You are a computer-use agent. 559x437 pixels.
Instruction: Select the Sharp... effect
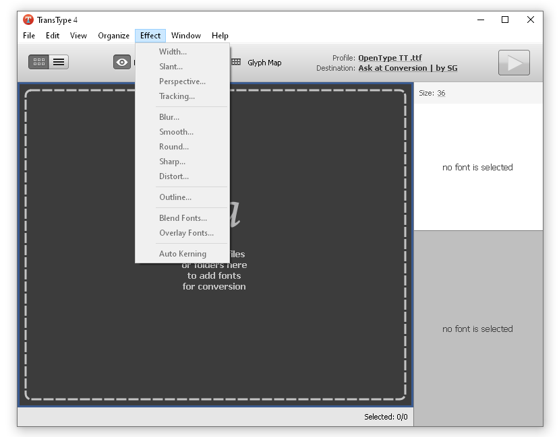pyautogui.click(x=182, y=162)
